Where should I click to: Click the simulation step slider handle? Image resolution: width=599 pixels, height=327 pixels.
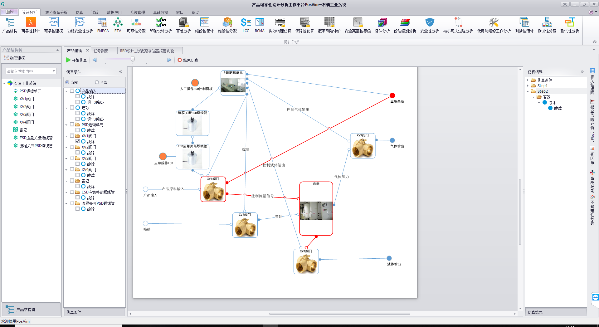point(133,59)
